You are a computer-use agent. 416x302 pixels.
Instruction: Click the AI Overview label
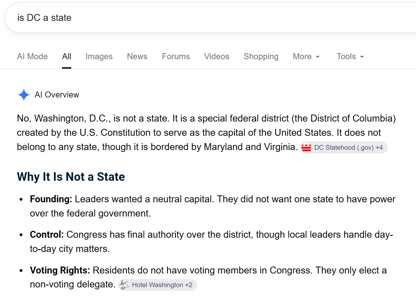(57, 95)
